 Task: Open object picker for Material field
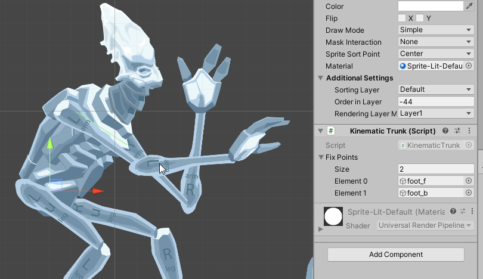(x=469, y=66)
